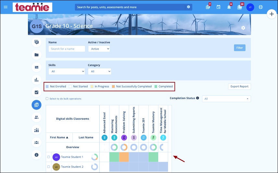Open the leaderboard sidebar icon
The width and height of the screenshot is (278, 173).
point(37,130)
